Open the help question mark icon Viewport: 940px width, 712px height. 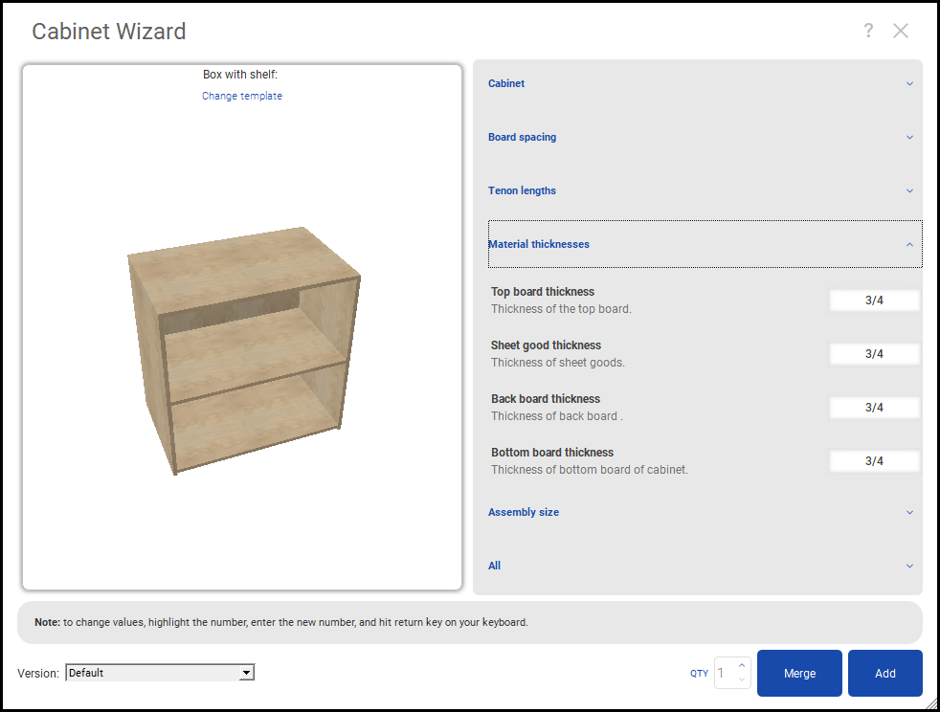click(868, 31)
